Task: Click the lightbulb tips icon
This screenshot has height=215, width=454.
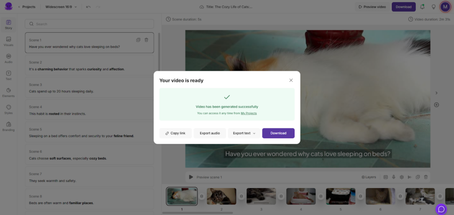Action: click(434, 7)
